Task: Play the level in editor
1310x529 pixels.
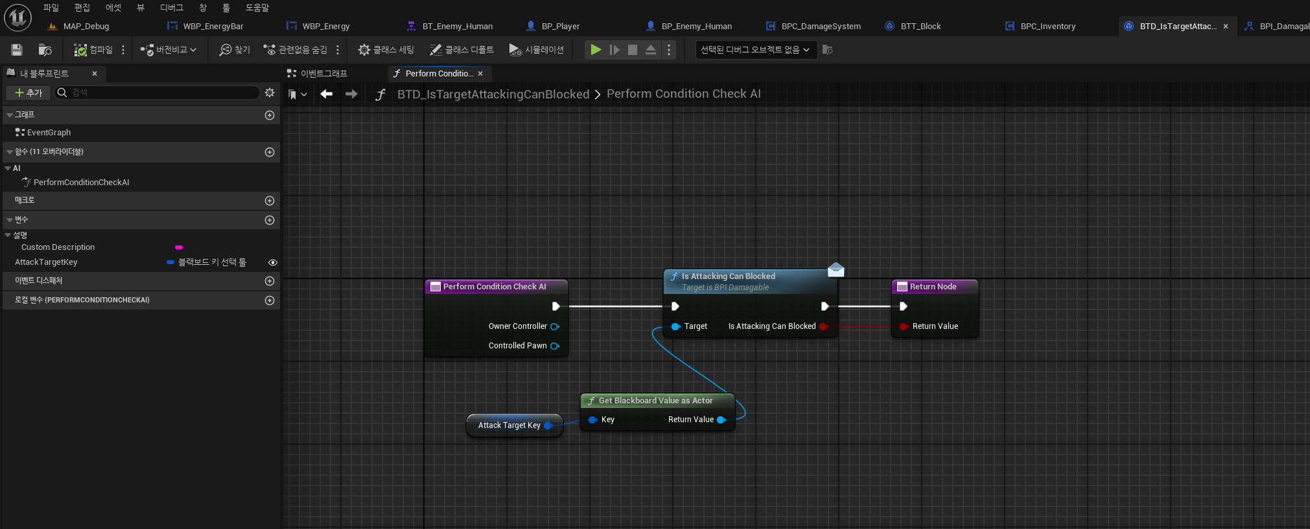Action: [596, 50]
